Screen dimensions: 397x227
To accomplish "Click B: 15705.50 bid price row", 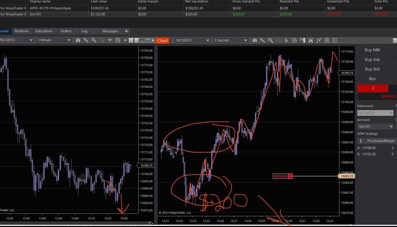I will (375, 154).
